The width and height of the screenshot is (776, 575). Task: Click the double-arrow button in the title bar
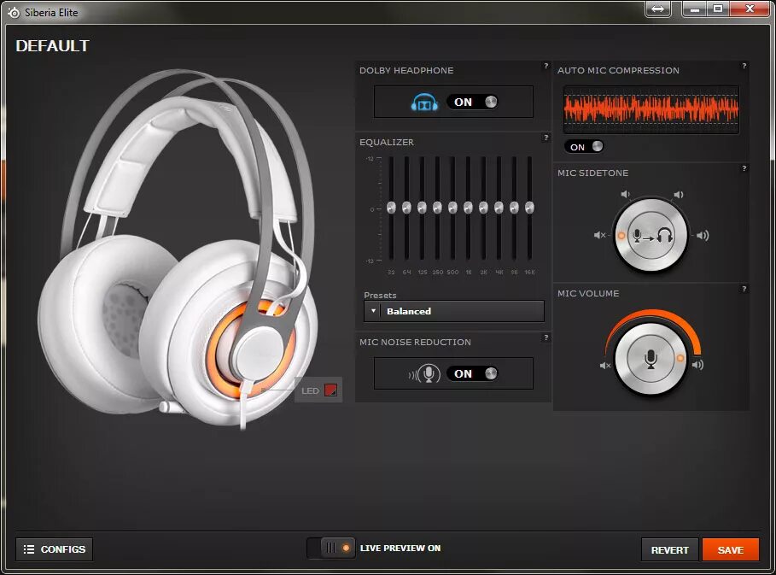[x=657, y=9]
